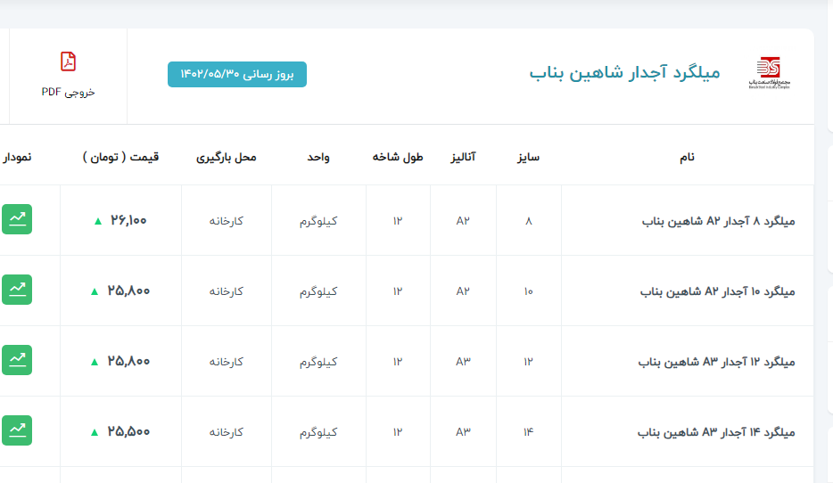This screenshot has height=483, width=833.
Task: Click the میلگرد آجدار شاهین بناب title
Action: [624, 73]
